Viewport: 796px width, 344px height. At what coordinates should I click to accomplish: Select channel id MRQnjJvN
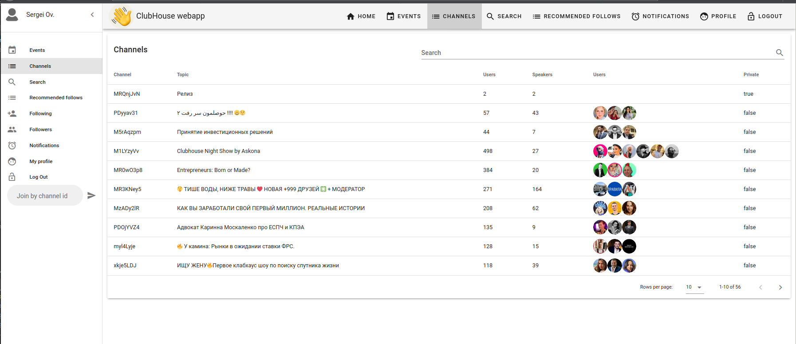[x=127, y=94]
